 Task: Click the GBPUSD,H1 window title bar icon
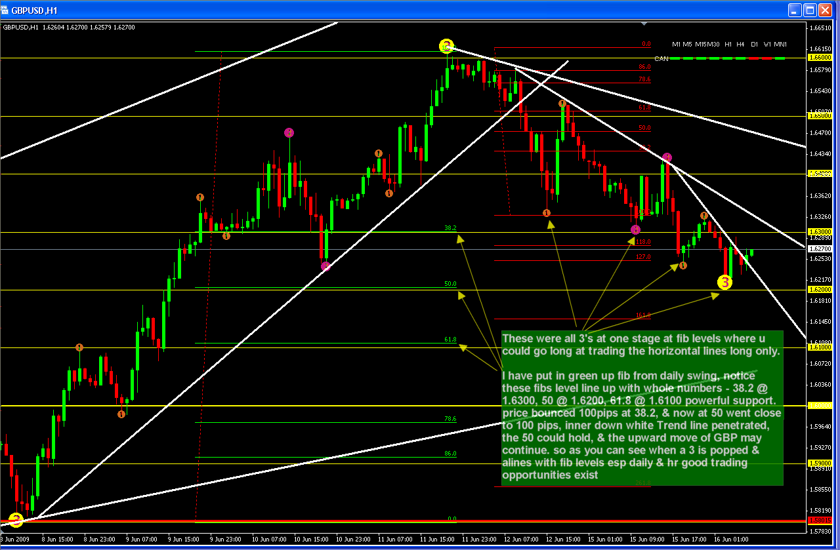(6, 10)
